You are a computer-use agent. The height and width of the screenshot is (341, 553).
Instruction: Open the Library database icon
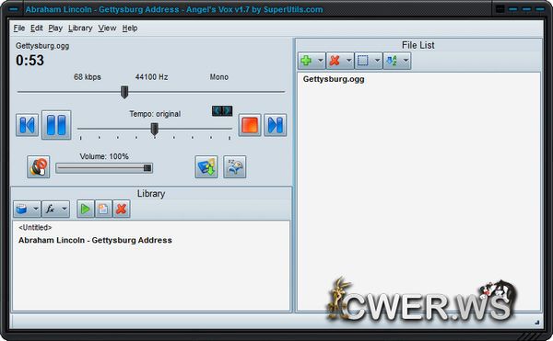click(x=22, y=210)
